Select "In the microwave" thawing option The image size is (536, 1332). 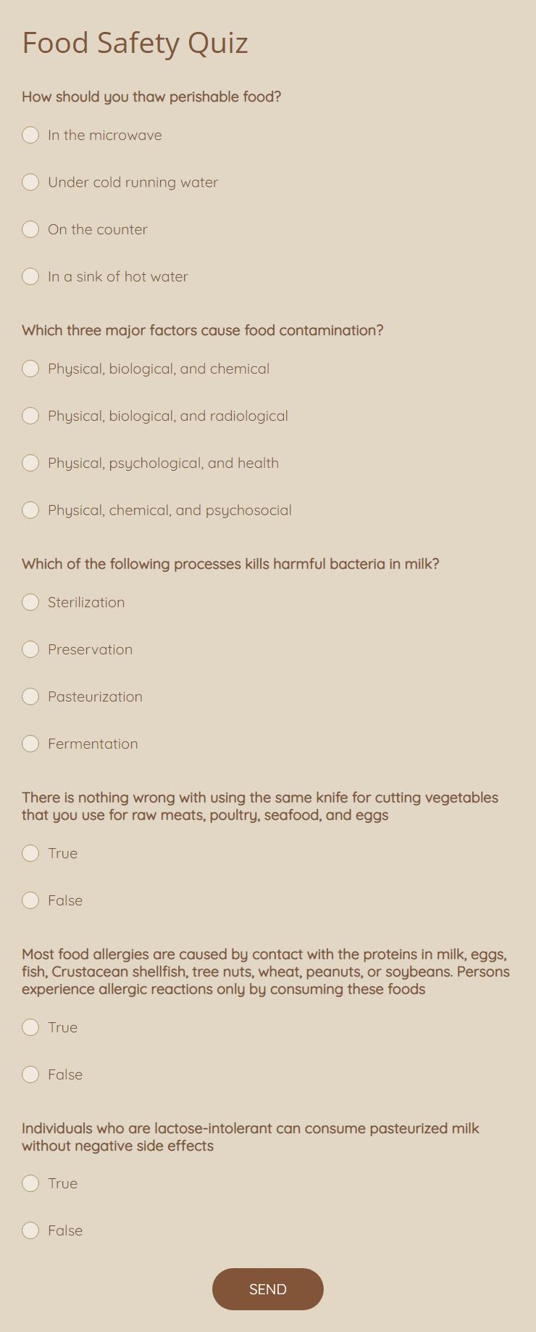click(x=30, y=135)
